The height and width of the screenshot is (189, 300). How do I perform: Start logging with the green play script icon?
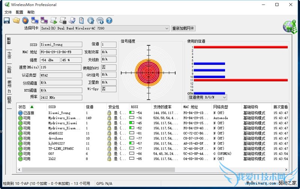point(53,21)
